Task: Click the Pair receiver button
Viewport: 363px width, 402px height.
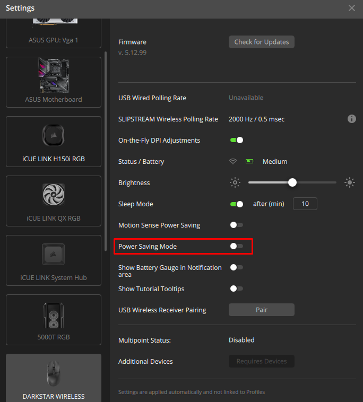Action: (x=262, y=310)
